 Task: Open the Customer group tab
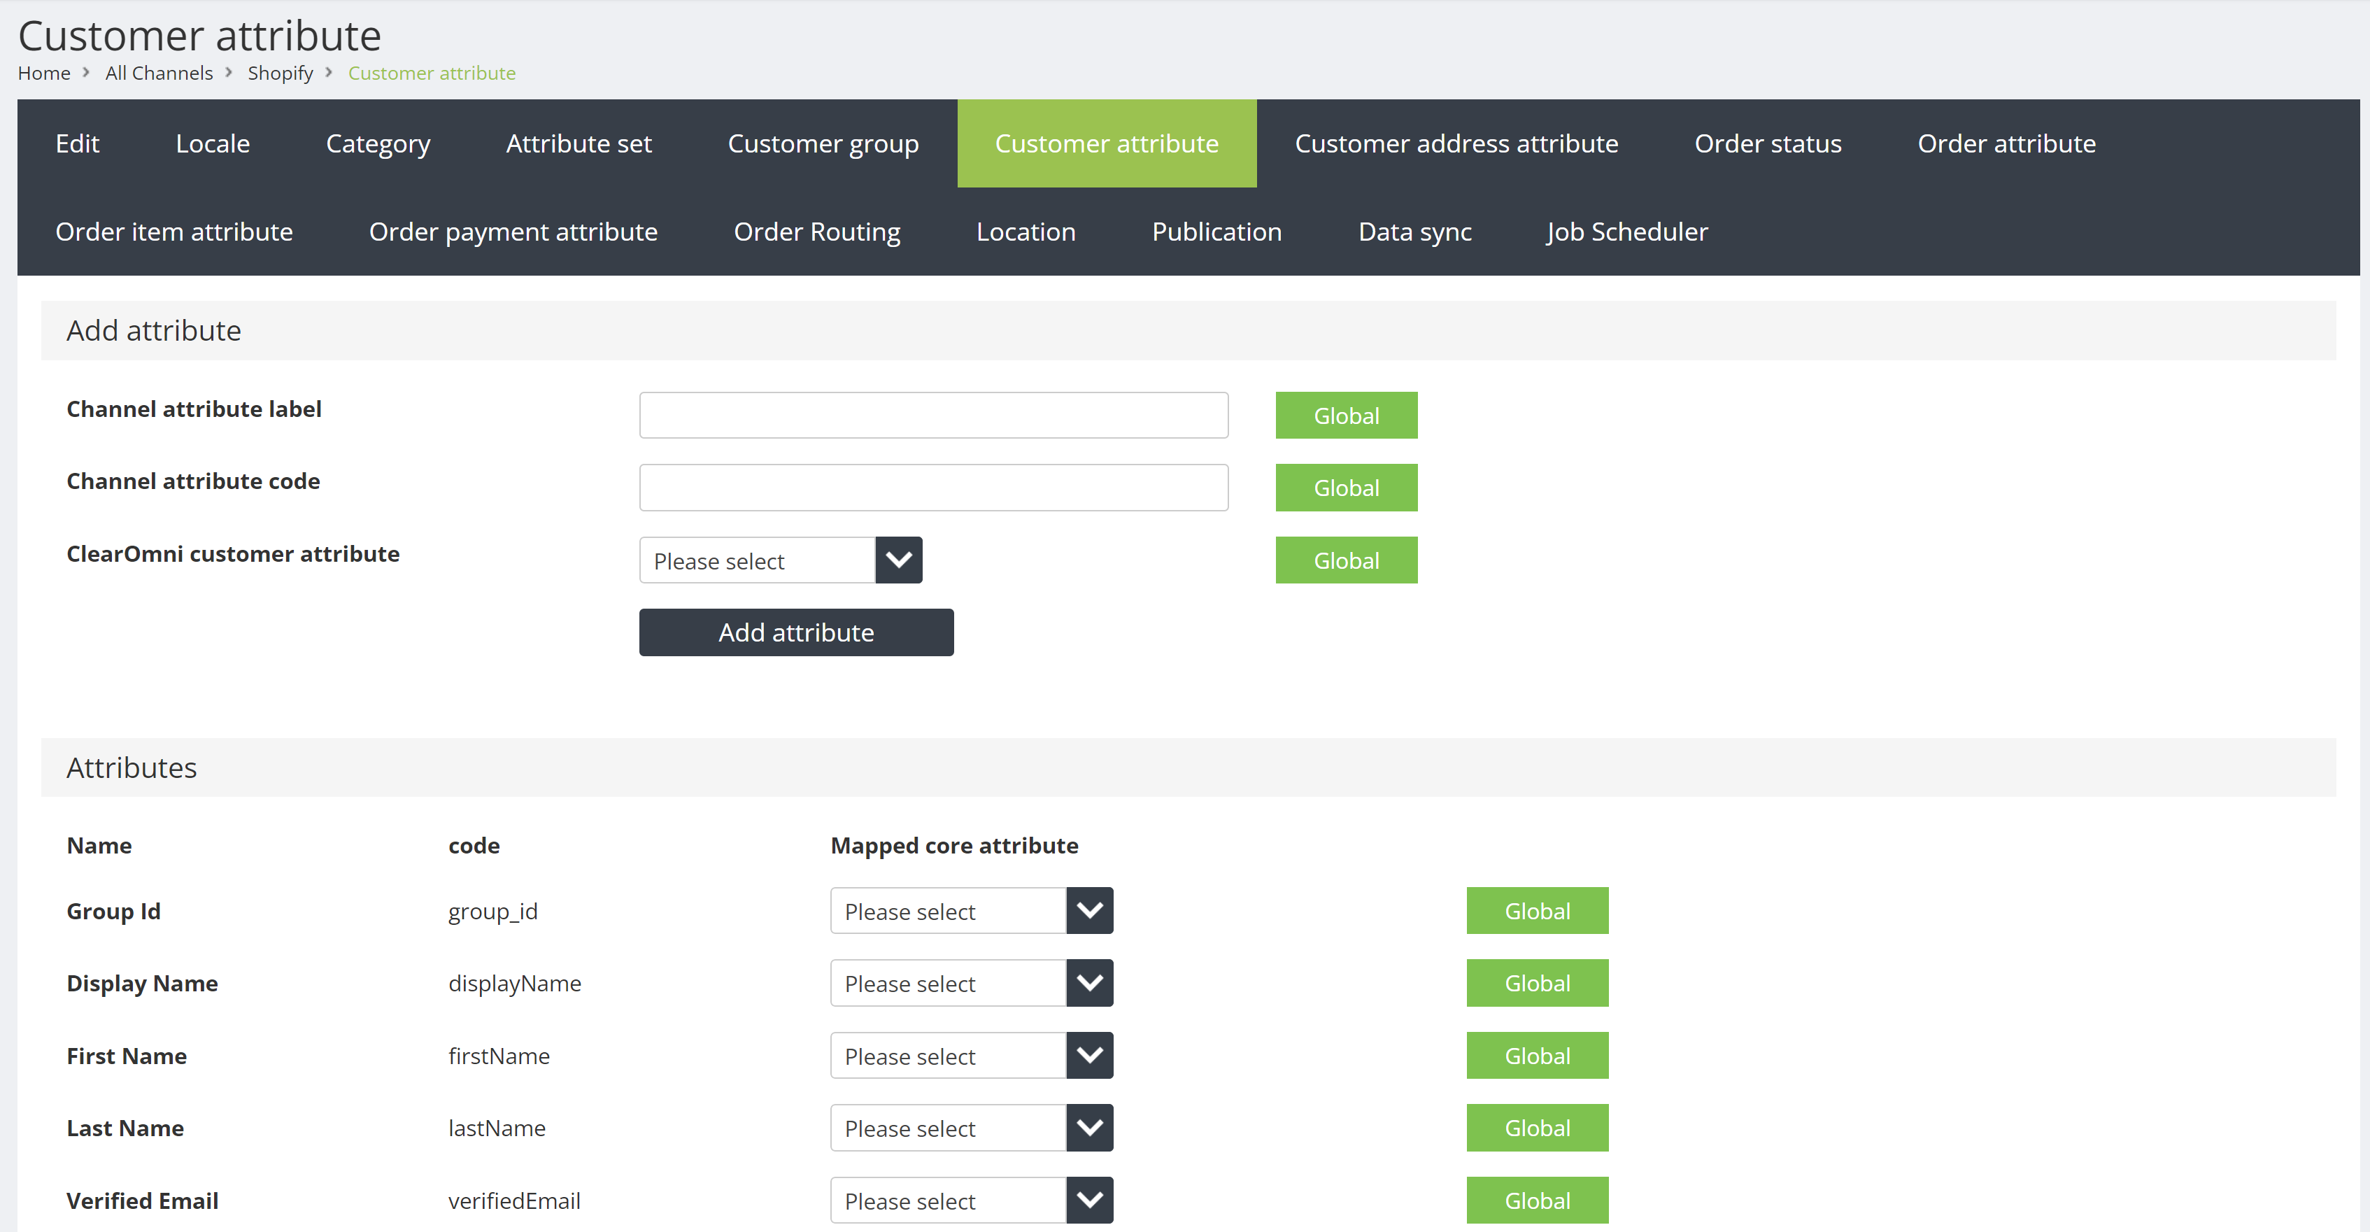(823, 143)
